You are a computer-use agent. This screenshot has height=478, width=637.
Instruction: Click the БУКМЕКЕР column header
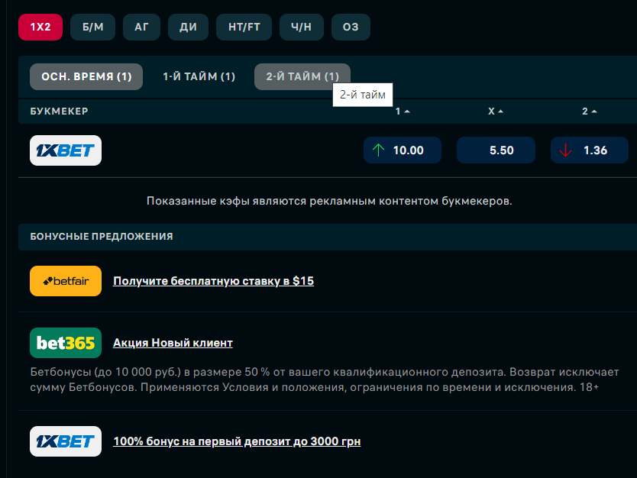click(59, 111)
